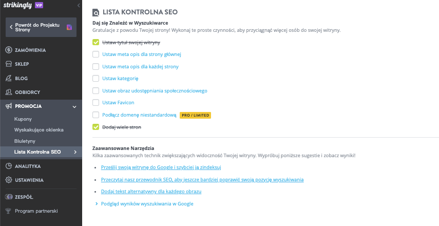This screenshot has width=439, height=226.
Task: Click the Zespół team icon
Action: click(9, 197)
